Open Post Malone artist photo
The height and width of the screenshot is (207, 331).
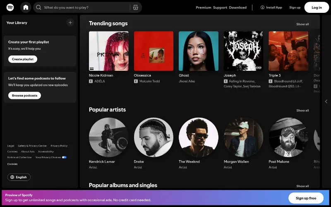pos(288,137)
